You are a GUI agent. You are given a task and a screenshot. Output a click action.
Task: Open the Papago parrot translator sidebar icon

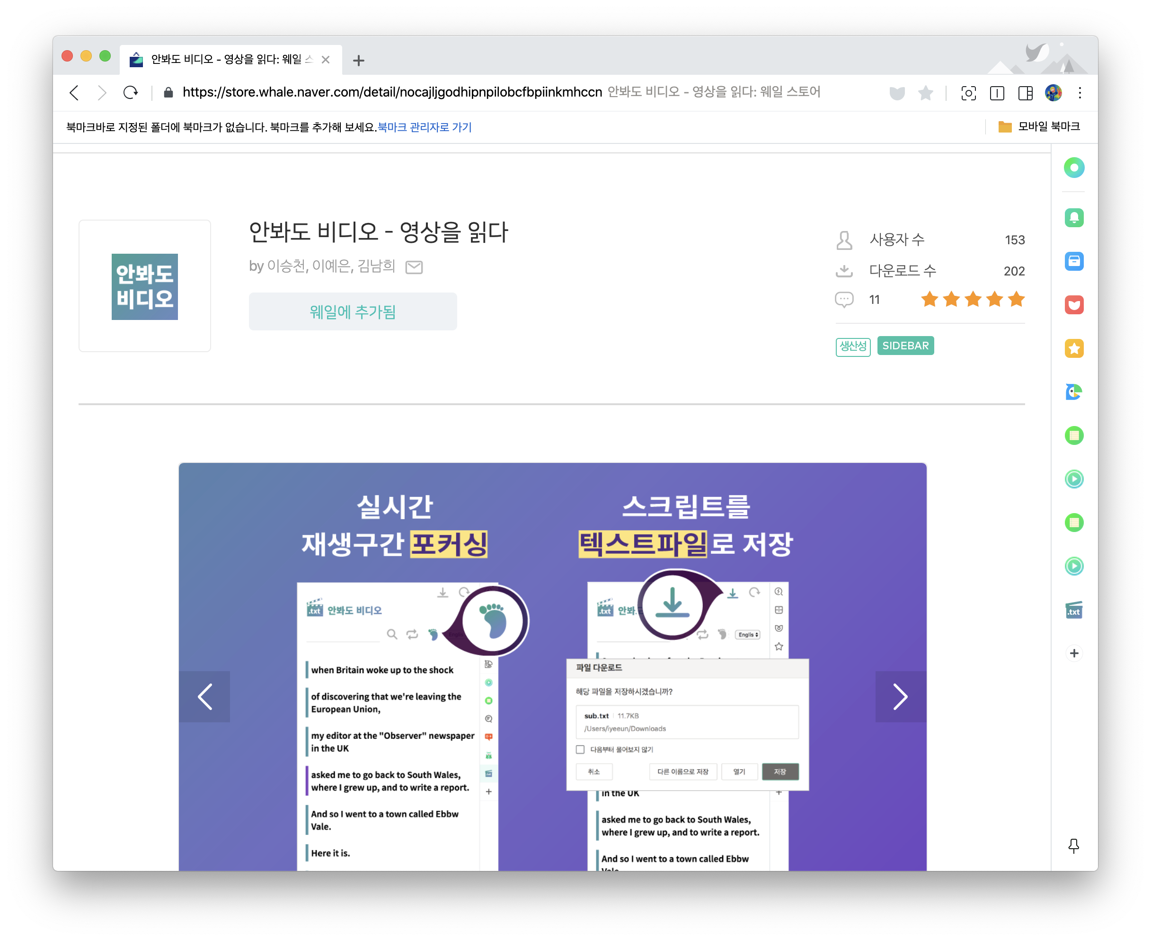tap(1073, 392)
